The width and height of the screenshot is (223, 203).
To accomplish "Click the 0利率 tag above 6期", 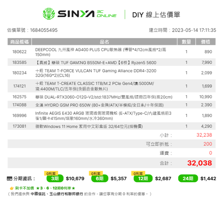I will [x=96, y=174].
